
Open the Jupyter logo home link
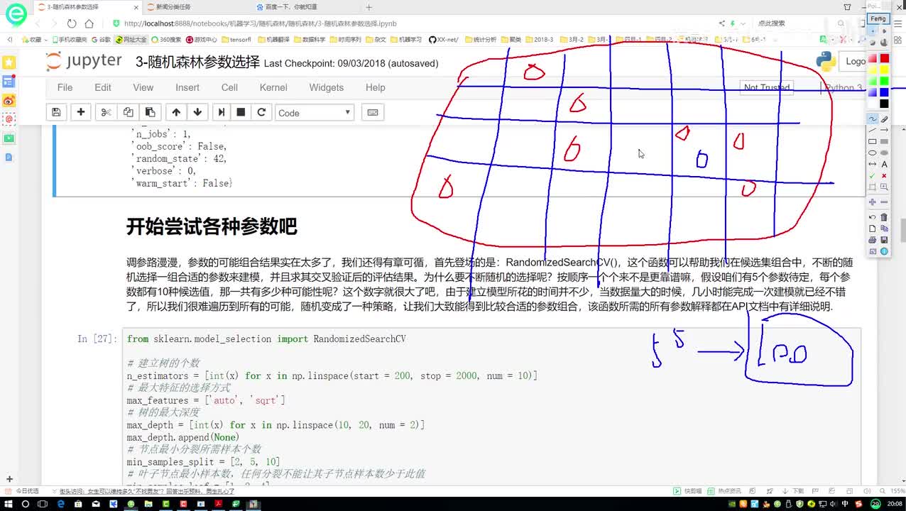click(84, 62)
